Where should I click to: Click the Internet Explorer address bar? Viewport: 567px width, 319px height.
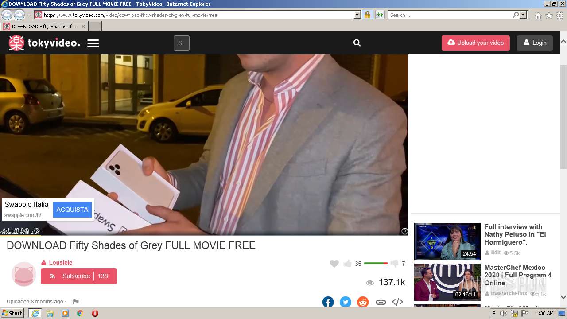pyautogui.click(x=198, y=15)
